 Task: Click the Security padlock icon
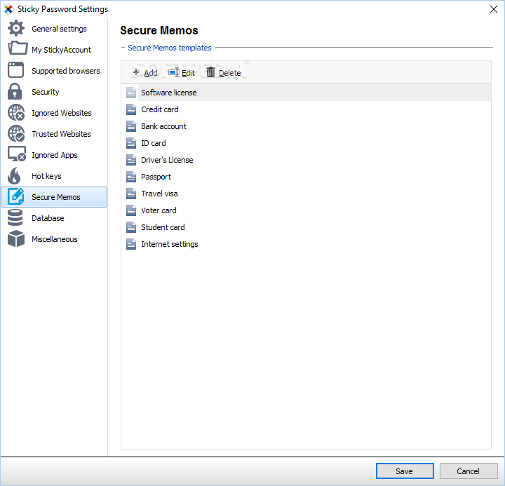[15, 91]
